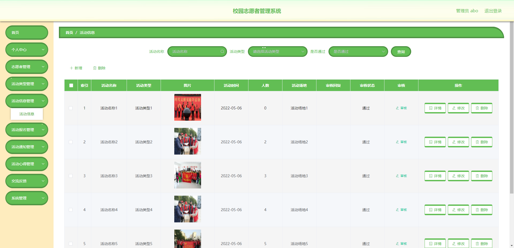The height and width of the screenshot is (248, 514).
Task: Click 退出登录 to log out
Action: (493, 11)
